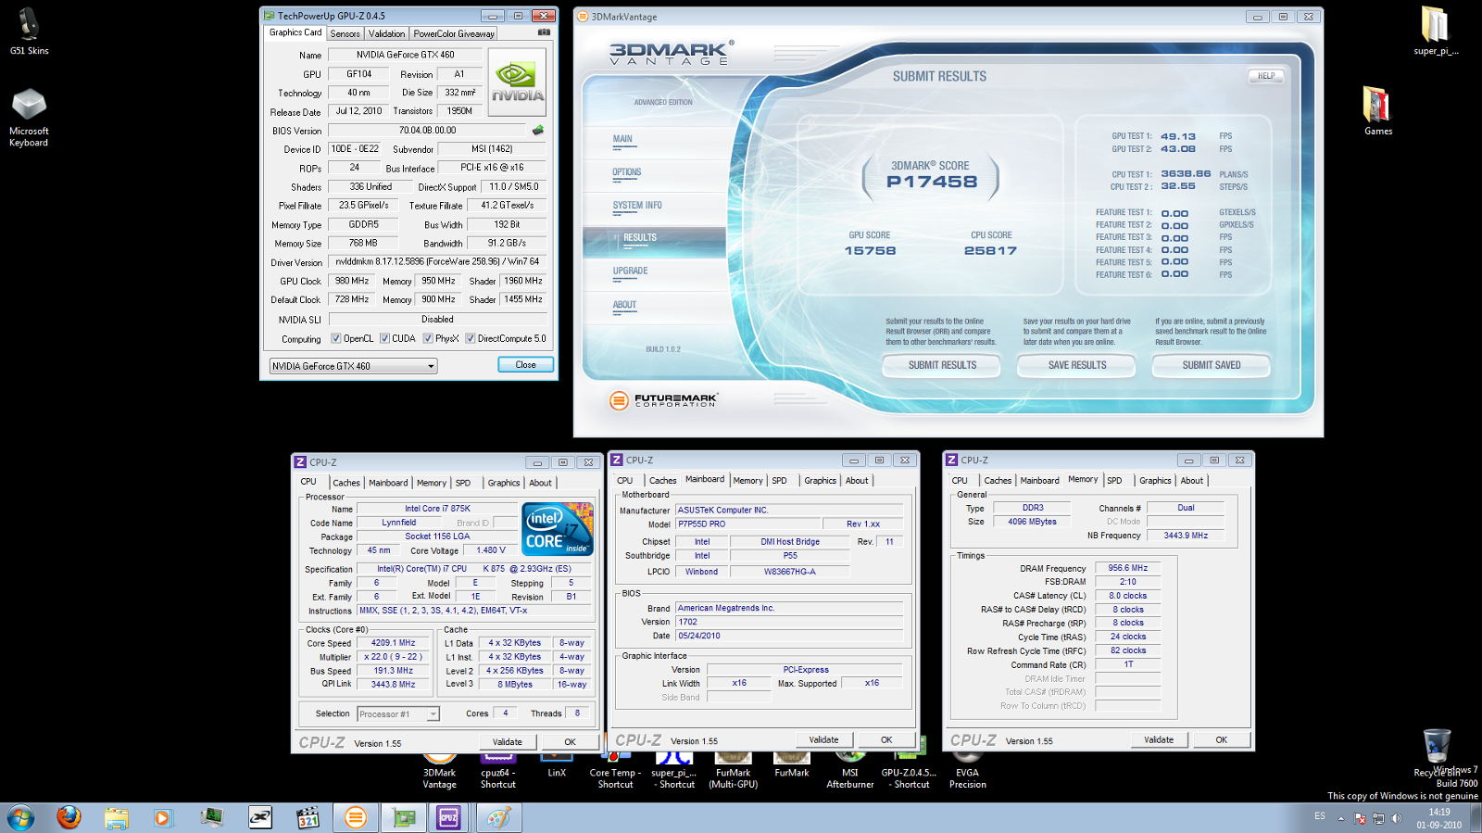Open the super_pi folder on desktop
The height and width of the screenshot is (833, 1482).
click(1435, 32)
